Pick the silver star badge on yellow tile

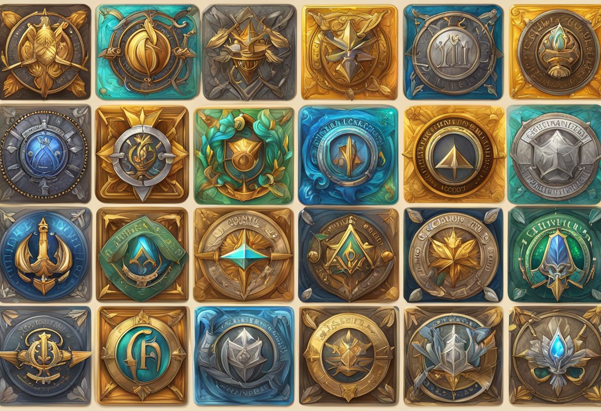click(350, 52)
